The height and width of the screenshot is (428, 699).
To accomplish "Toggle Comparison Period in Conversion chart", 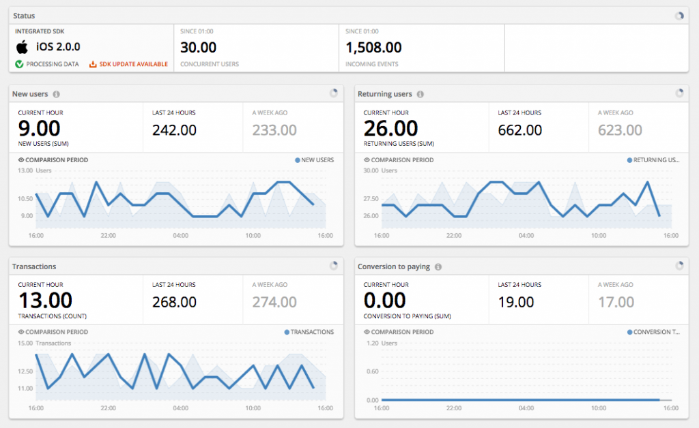I will tap(399, 332).
